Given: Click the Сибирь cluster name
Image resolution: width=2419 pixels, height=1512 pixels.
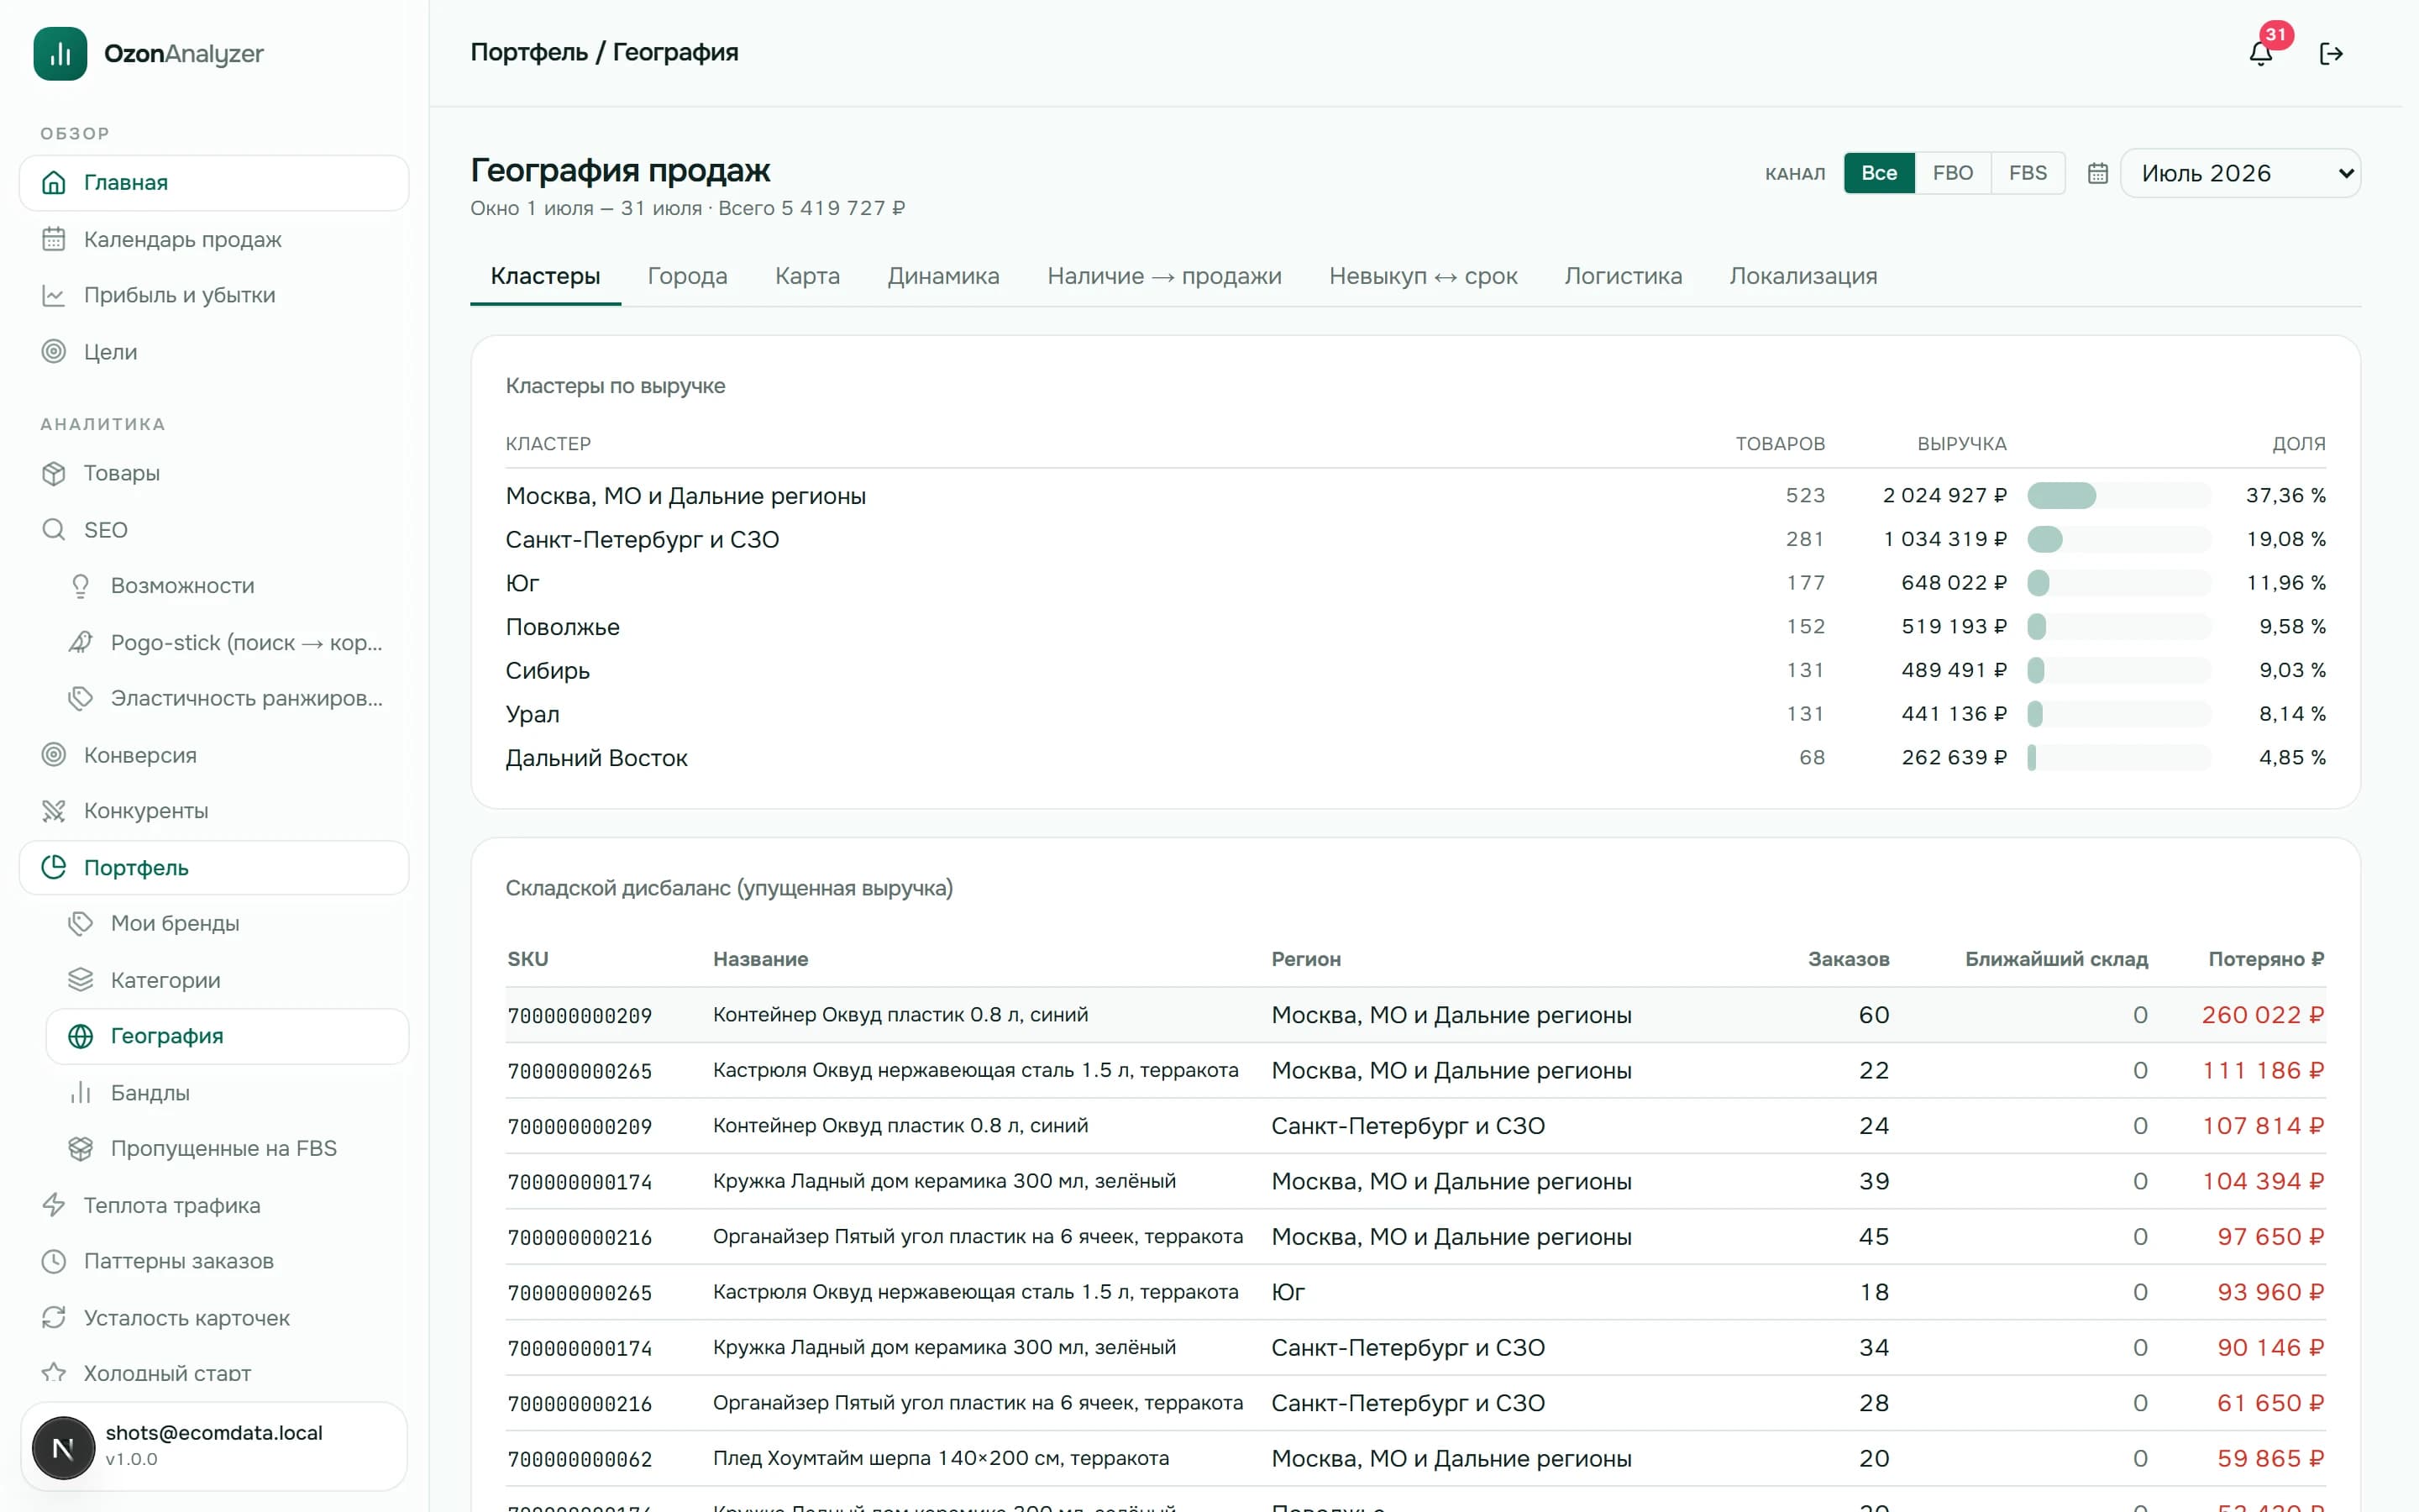Looking at the screenshot, I should 548,670.
